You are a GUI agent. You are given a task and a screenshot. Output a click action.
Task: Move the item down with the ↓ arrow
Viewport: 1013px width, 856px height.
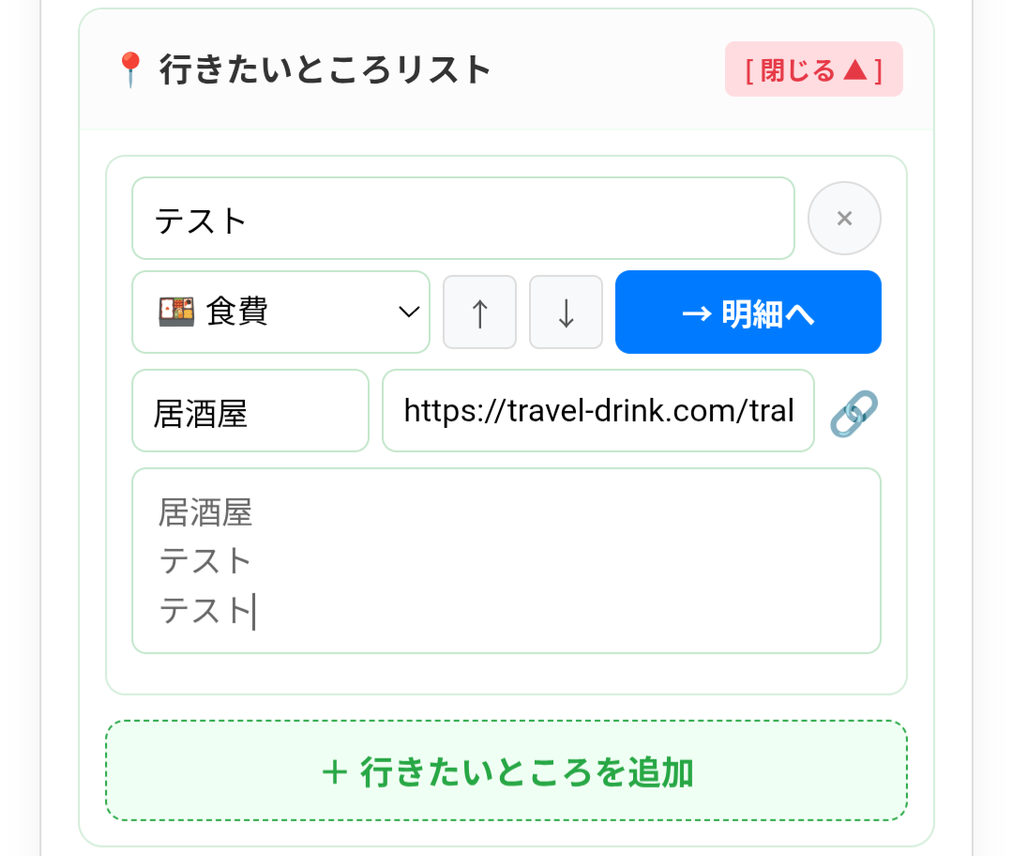[566, 313]
